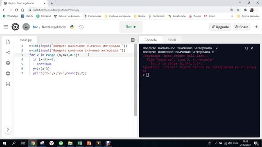Open the notification center
Image resolution: width=262 pixels, height=147 pixels.
tap(256, 143)
